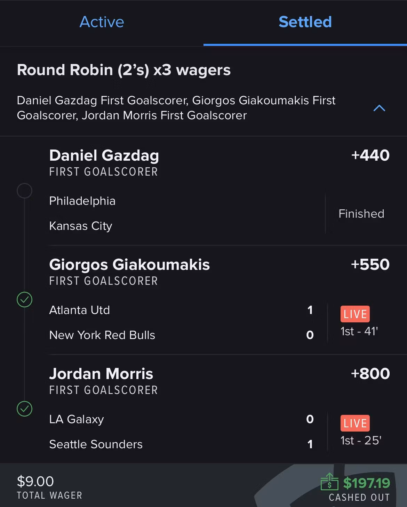The image size is (407, 507).
Task: Collapse the Round Robin bet details
Action: coord(379,108)
